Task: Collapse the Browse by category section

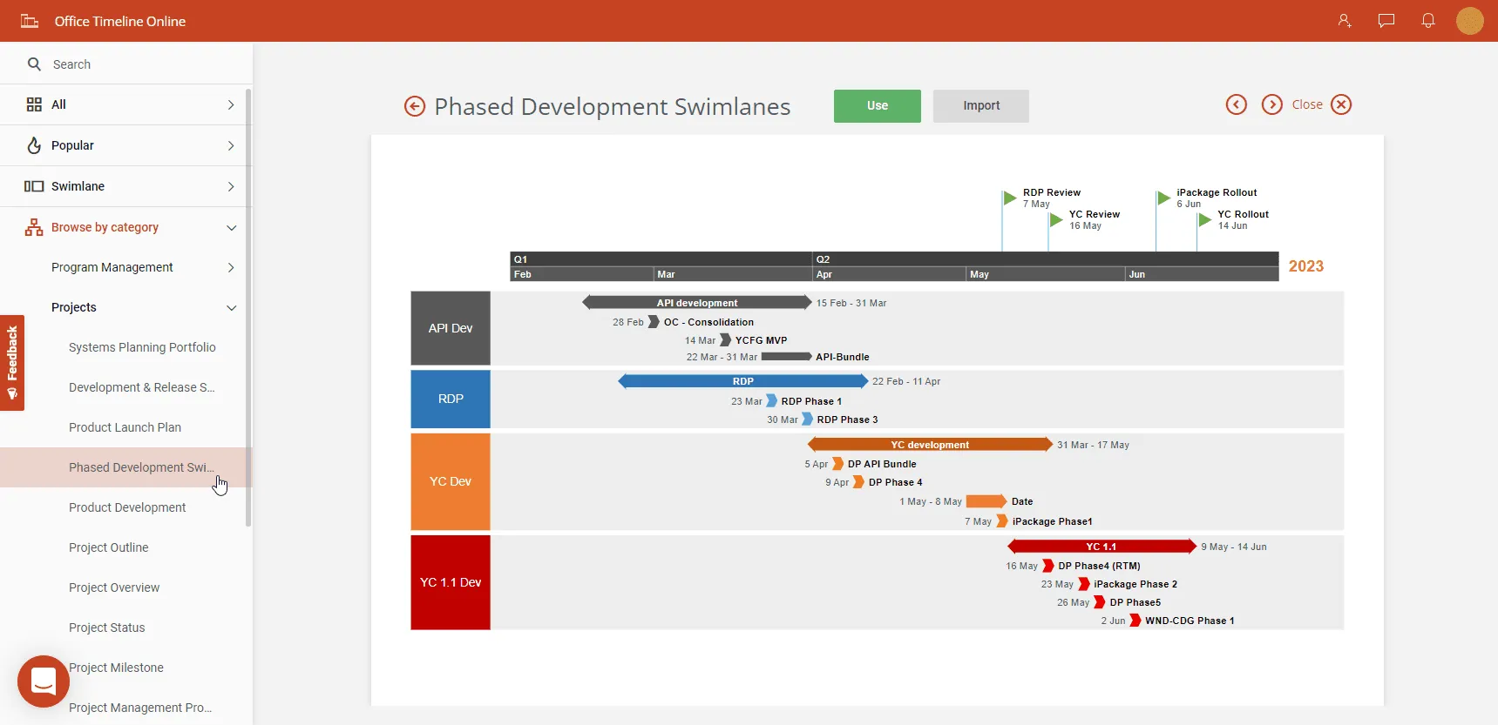Action: click(x=231, y=228)
